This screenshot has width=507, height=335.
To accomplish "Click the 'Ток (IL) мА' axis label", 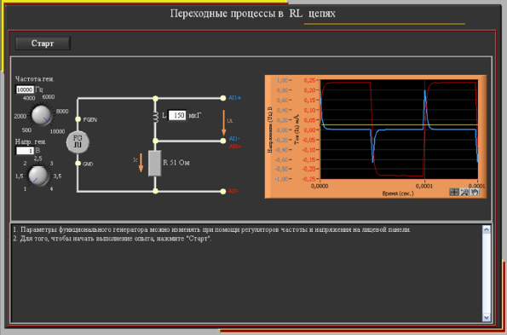I will (297, 130).
